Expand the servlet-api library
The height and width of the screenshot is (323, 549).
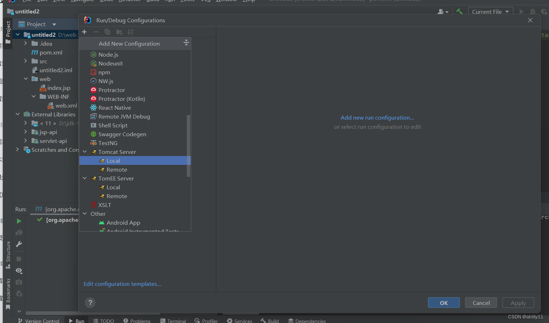tap(26, 140)
